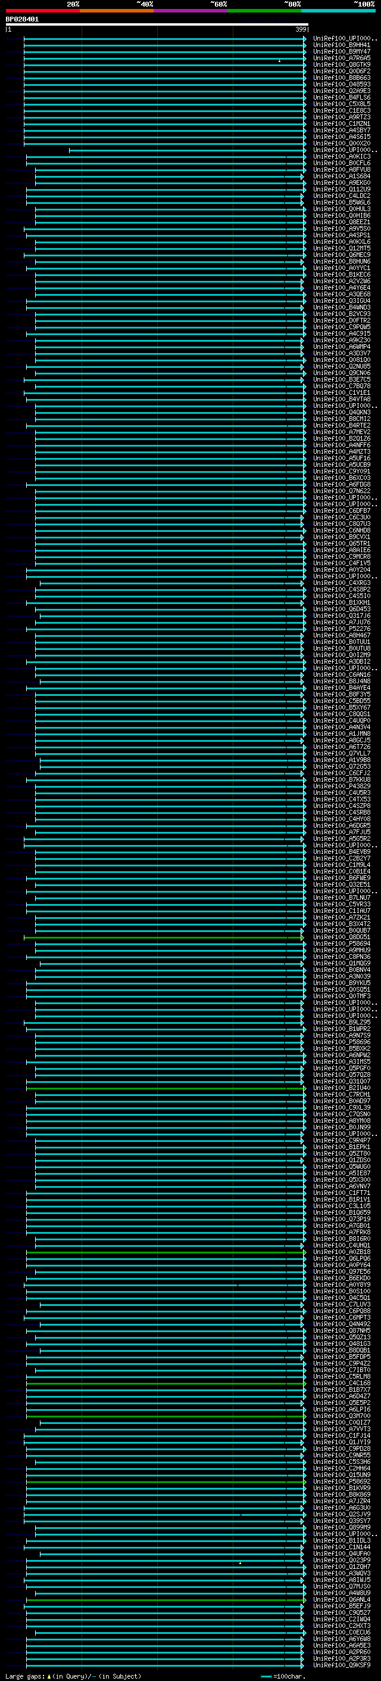Open hit UniRef100_B9MY47
The image size is (381, 1681).
[x=342, y=52]
